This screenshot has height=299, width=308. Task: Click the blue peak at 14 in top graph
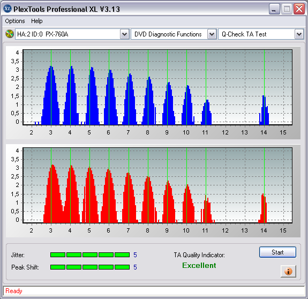pyautogui.click(x=264, y=110)
